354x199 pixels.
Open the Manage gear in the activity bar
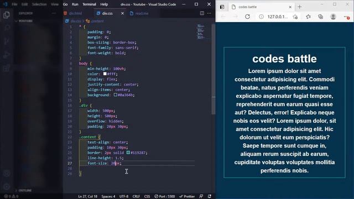[7, 187]
